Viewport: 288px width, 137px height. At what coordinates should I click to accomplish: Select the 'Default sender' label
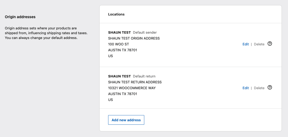pos(145,32)
